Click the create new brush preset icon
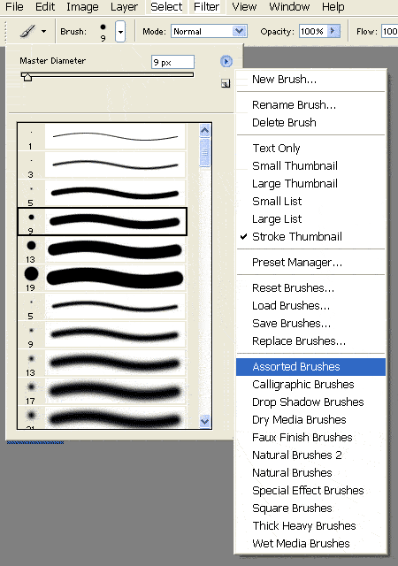Screen dimensions: 398x566 (226, 83)
